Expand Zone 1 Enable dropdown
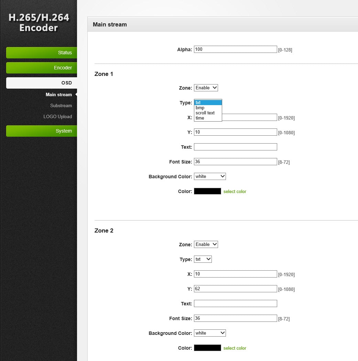 [206, 88]
